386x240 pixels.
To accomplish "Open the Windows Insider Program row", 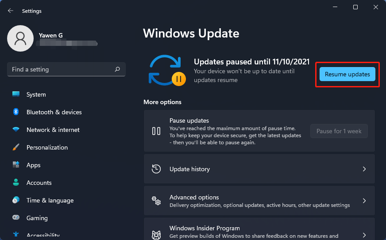I will click(259, 229).
